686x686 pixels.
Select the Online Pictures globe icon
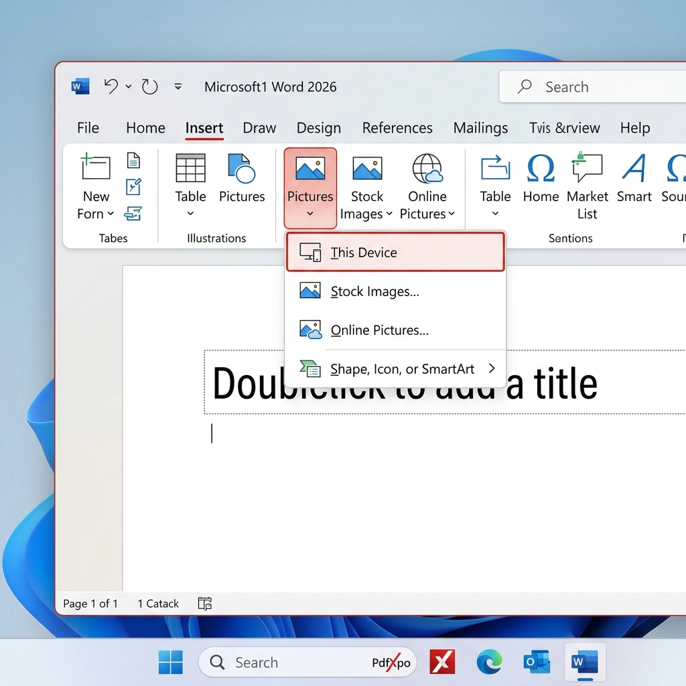pyautogui.click(x=427, y=167)
